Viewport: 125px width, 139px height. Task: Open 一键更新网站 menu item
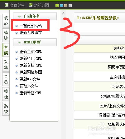pyautogui.click(x=31, y=26)
